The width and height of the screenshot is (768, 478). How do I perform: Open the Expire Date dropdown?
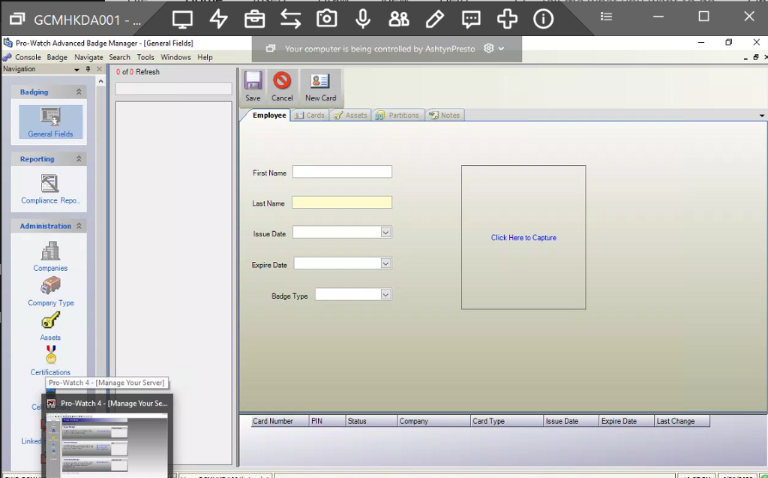(386, 263)
